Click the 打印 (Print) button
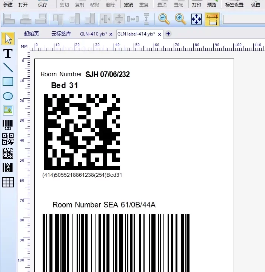 [197, 5]
